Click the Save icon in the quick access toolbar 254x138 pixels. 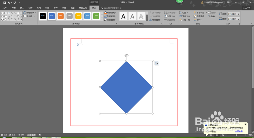tap(5, 3)
